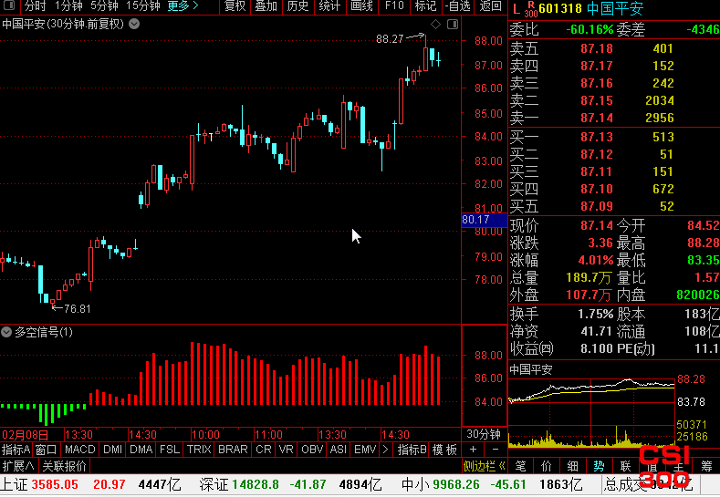Screen dimensions: 720x497
Task: Click the 30分钟 period label
Action: tap(484, 434)
